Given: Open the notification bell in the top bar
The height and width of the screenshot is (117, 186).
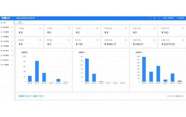Looking at the screenshot, I should coord(159,18).
